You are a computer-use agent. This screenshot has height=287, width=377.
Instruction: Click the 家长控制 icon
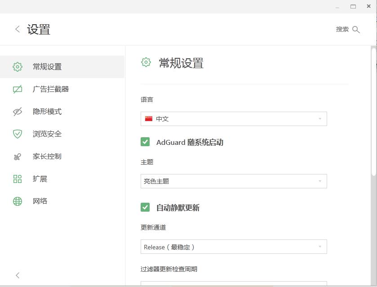coord(18,157)
